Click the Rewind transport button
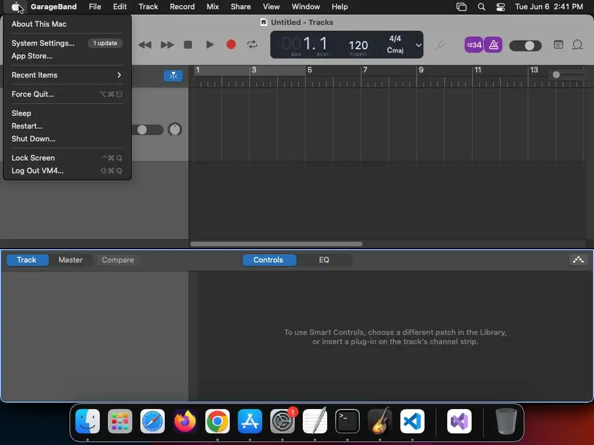The image size is (594, 445). (144, 45)
